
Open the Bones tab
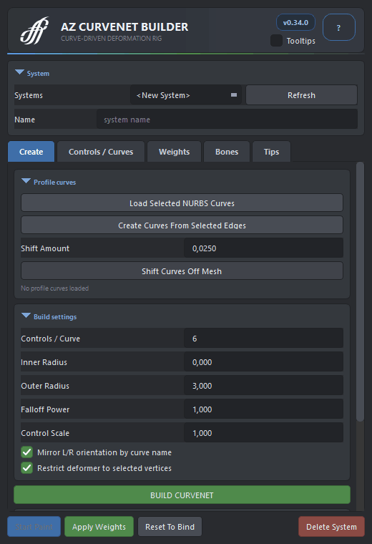(x=227, y=152)
